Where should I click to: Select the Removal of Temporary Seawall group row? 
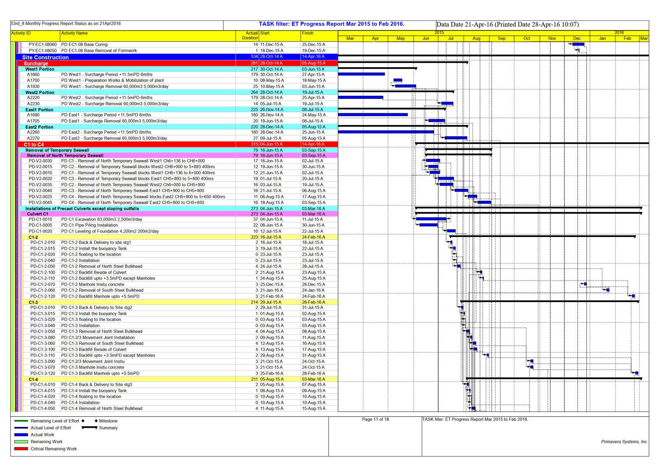point(179,150)
